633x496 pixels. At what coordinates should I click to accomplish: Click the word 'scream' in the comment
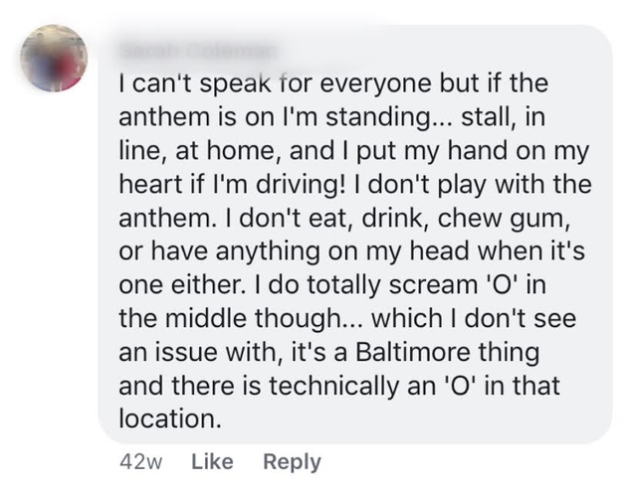(x=433, y=284)
